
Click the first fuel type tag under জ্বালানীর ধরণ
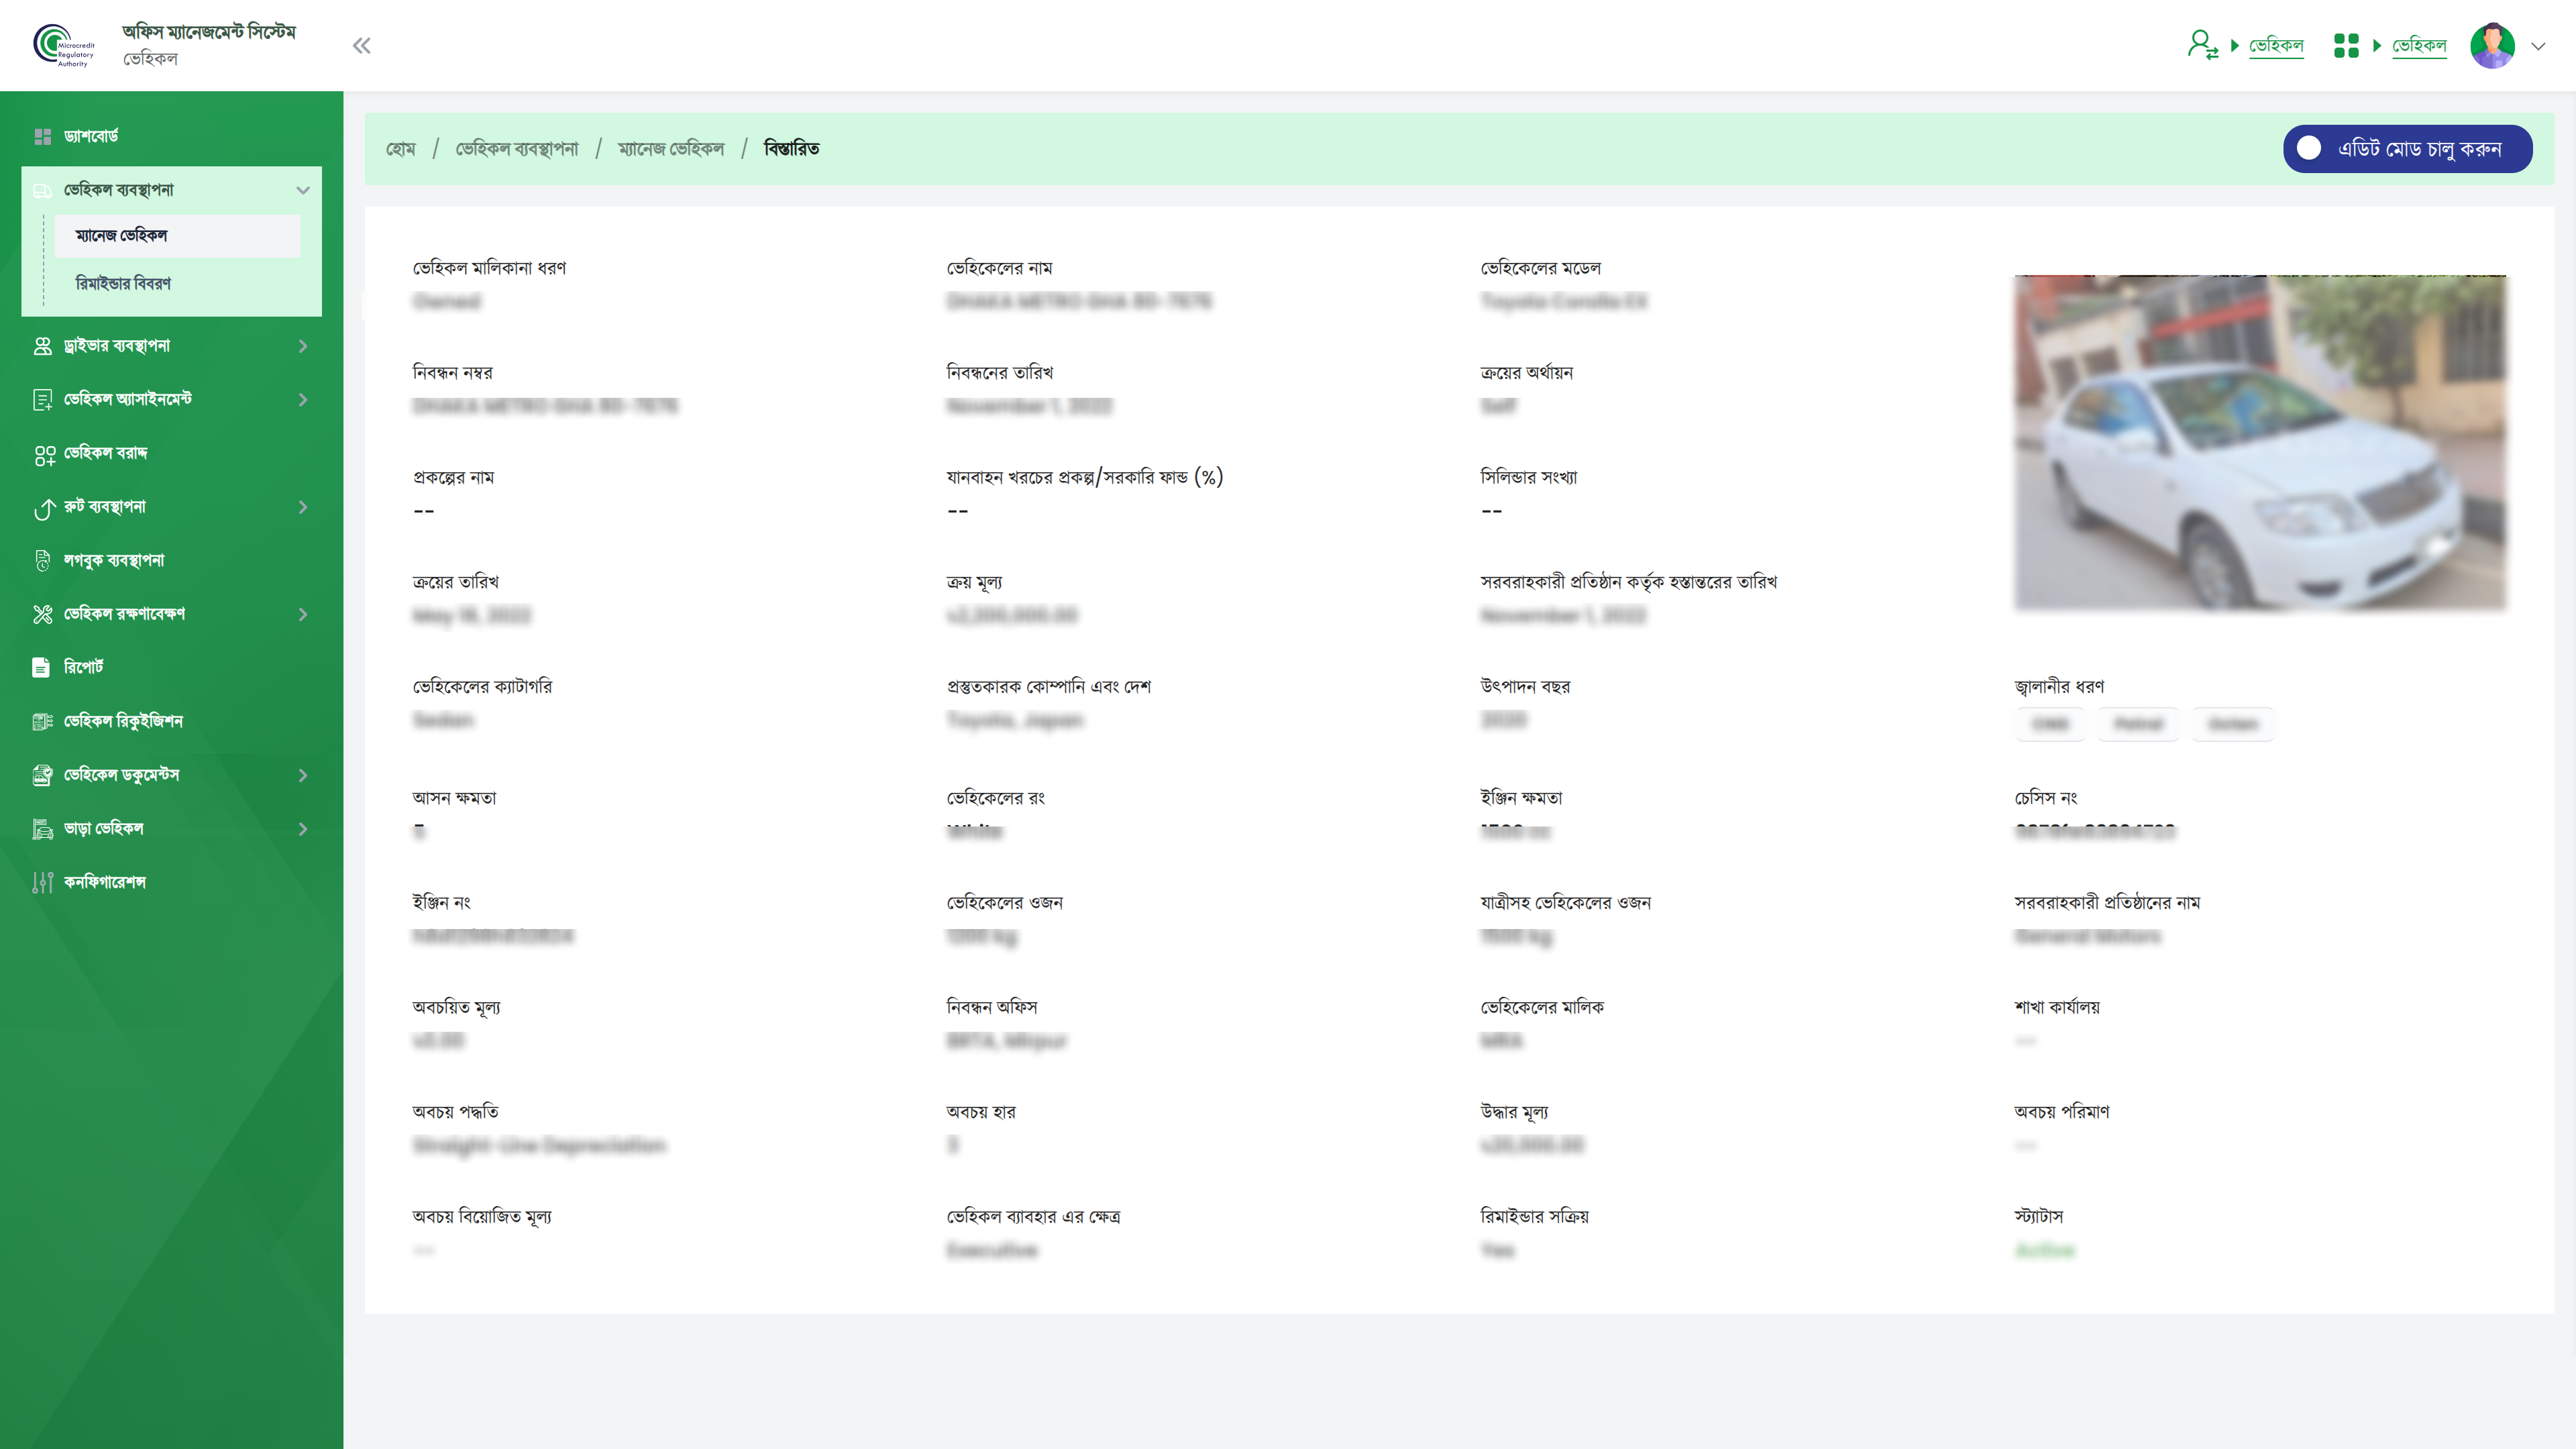point(2051,724)
